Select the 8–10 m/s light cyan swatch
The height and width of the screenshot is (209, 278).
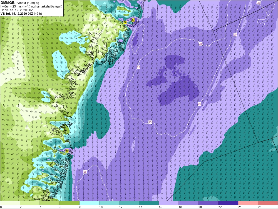coord(89,203)
